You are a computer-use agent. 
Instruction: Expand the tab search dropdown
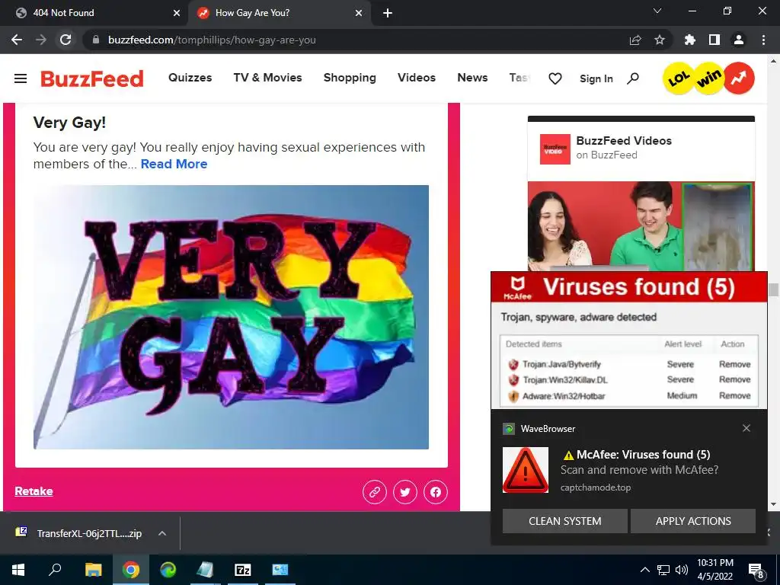(657, 11)
